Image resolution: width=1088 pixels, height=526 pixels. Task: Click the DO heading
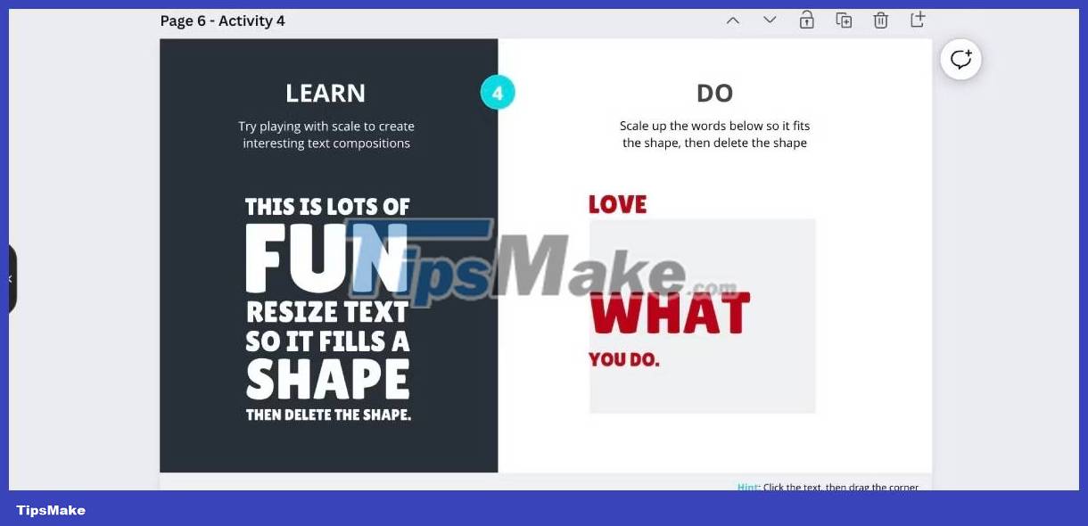click(713, 92)
